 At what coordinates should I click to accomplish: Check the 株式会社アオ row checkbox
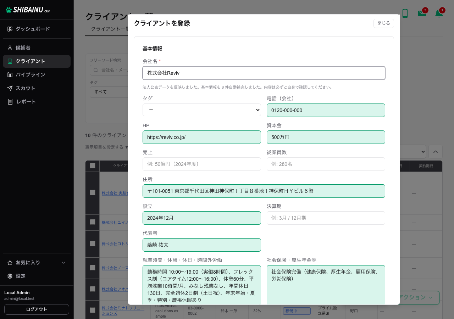tap(93, 289)
